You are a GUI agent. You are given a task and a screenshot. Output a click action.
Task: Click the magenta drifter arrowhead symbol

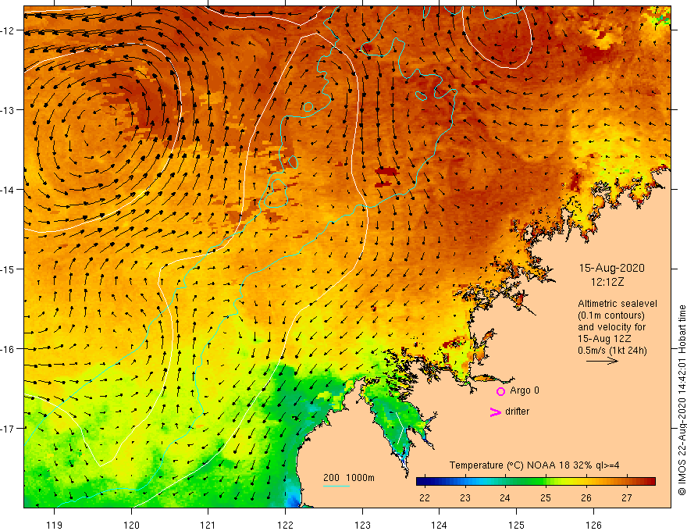tap(496, 412)
